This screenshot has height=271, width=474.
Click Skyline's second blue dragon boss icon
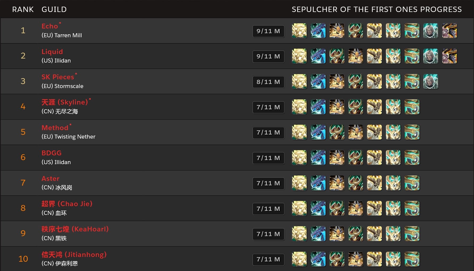point(318,107)
